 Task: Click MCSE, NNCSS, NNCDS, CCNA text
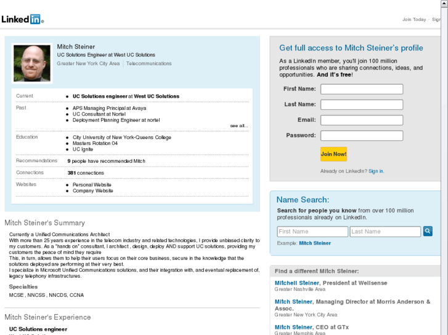click(x=46, y=295)
